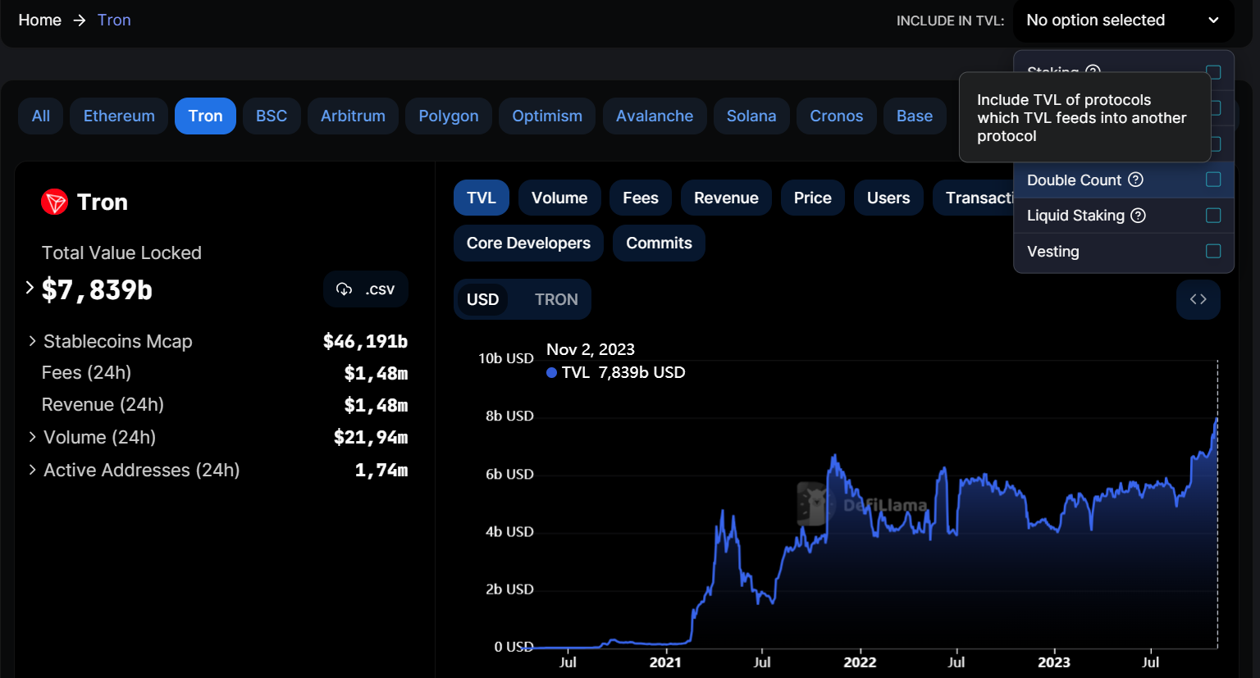Enable the Liquid Staking checkbox
The image size is (1260, 678).
click(x=1213, y=216)
